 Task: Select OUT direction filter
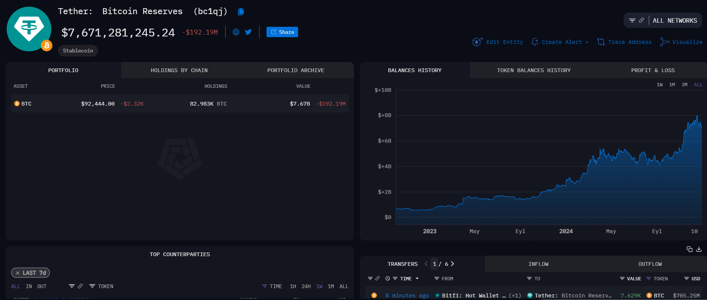click(42, 286)
